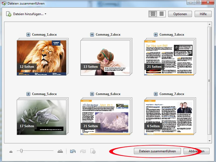The height and width of the screenshot is (162, 216).
Task: Expand pages of Commag_6.docx
Action: coord(92,94)
